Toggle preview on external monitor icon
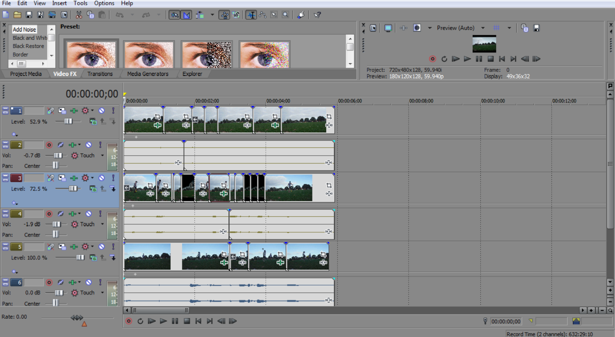Viewport: 615px width, 337px height. coord(388,28)
